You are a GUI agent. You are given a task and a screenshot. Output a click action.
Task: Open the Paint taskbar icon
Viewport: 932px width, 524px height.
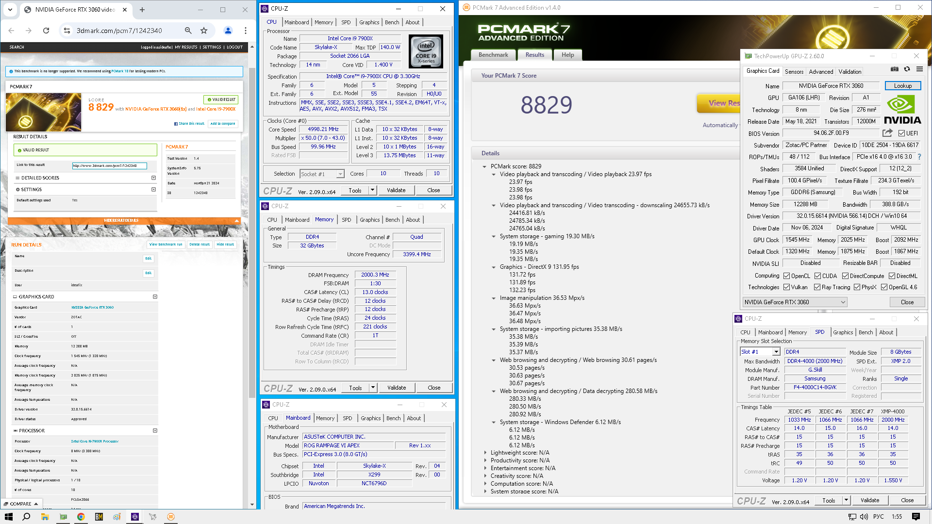click(117, 517)
